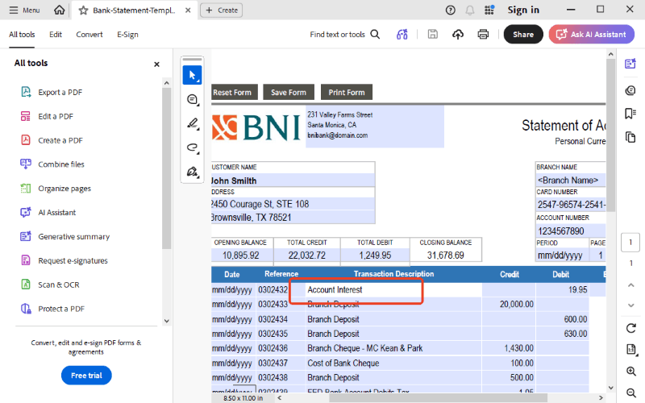The image size is (645, 403).
Task: Open Export a PDF tool
Action: click(x=52, y=92)
